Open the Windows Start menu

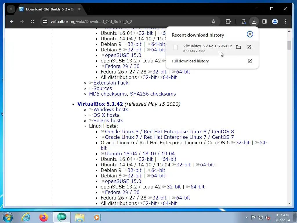8,217
